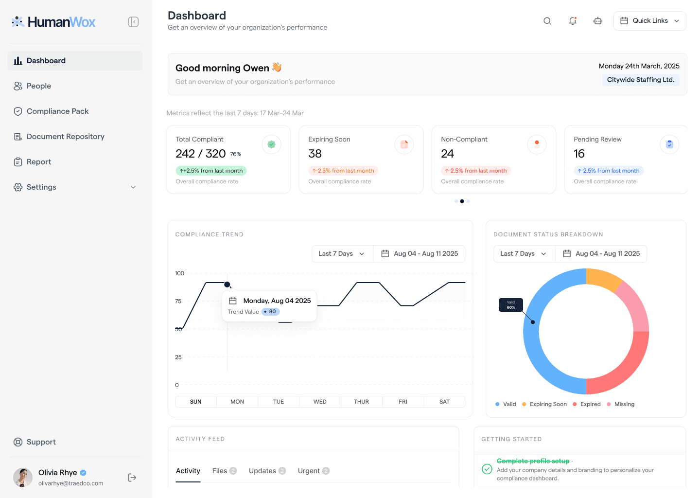The height and width of the screenshot is (498, 700).
Task: Select SUN on the chart axis
Action: pos(196,402)
